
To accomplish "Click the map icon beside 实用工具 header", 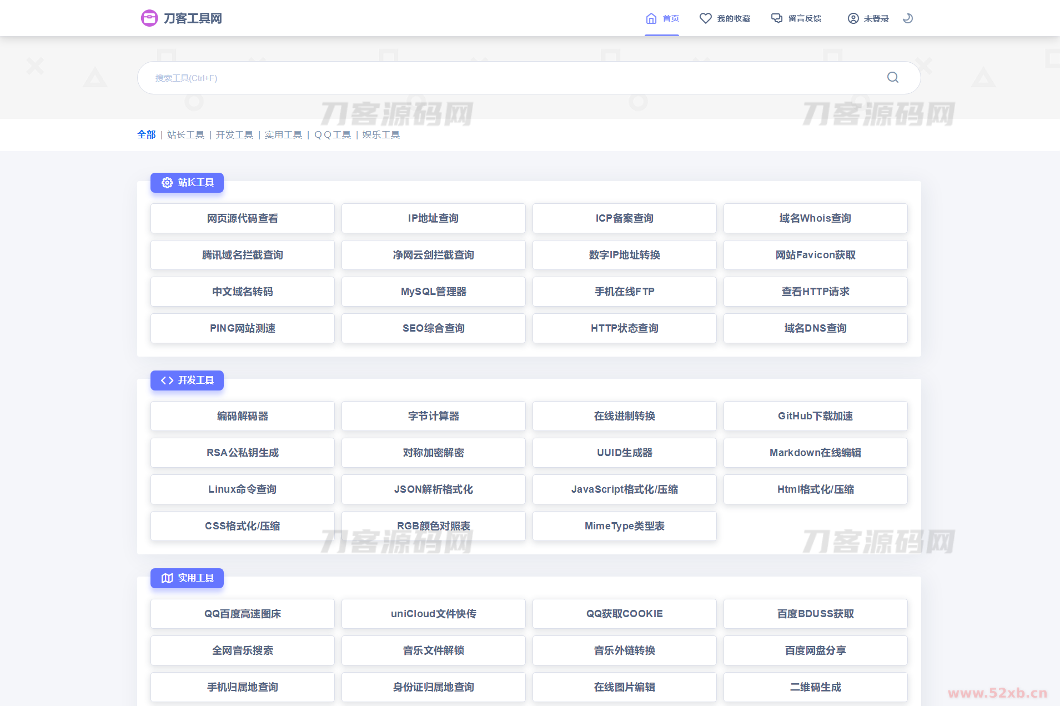I will coord(167,578).
